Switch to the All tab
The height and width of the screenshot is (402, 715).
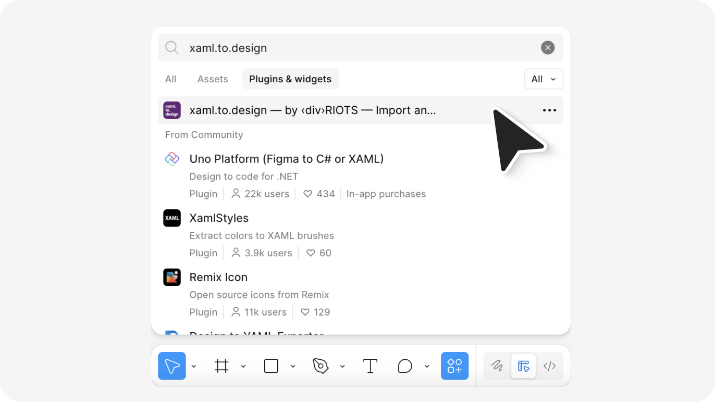pyautogui.click(x=170, y=79)
